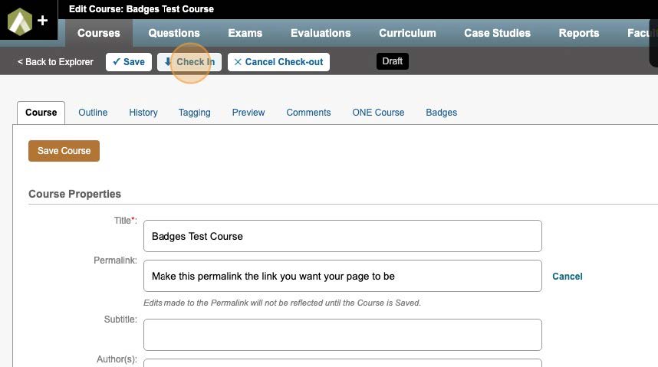Switch to the Comments tab

click(308, 113)
